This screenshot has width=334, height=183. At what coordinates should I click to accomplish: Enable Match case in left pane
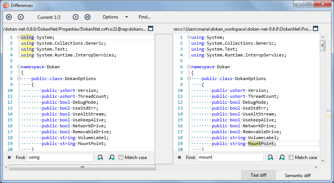pyautogui.click(x=121, y=158)
